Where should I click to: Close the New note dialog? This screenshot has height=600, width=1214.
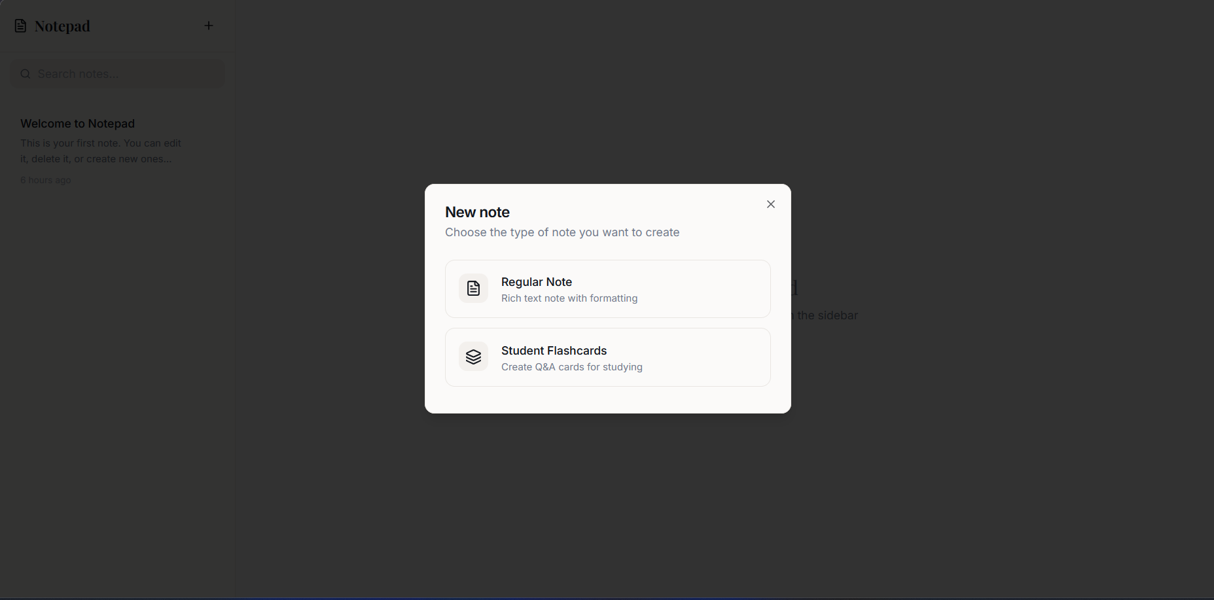point(771,204)
